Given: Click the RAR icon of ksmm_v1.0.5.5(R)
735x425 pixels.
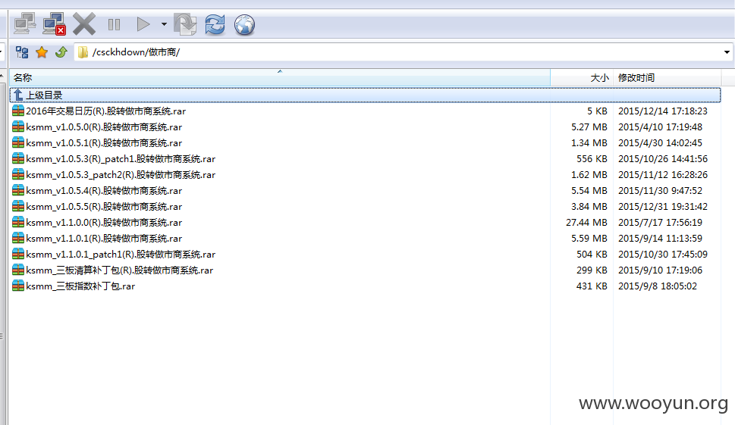Looking at the screenshot, I should pyautogui.click(x=18, y=206).
